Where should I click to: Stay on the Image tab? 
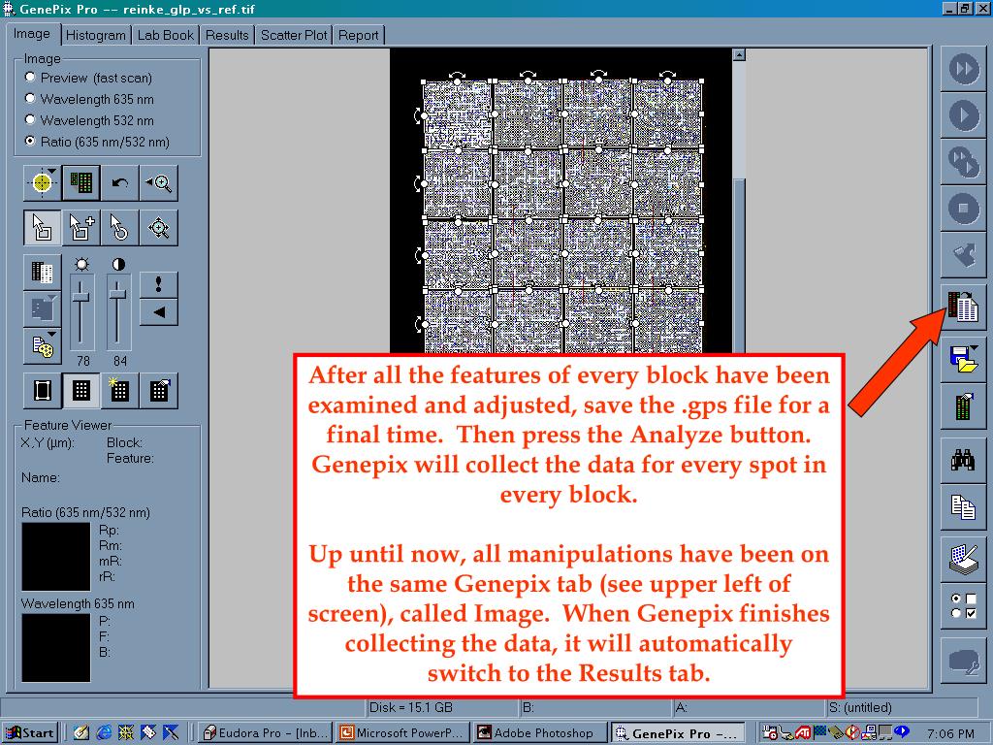[x=33, y=34]
